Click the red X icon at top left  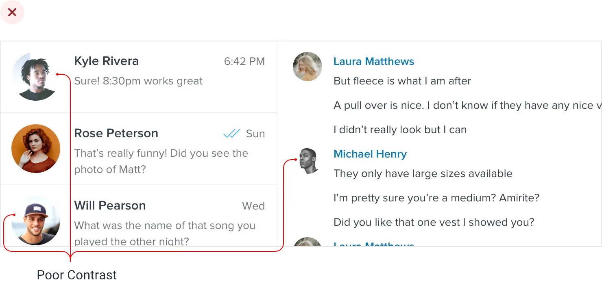(12, 13)
